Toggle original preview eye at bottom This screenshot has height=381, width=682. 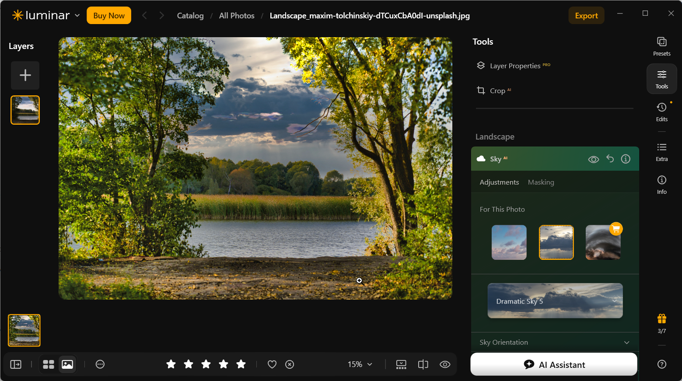click(x=445, y=364)
